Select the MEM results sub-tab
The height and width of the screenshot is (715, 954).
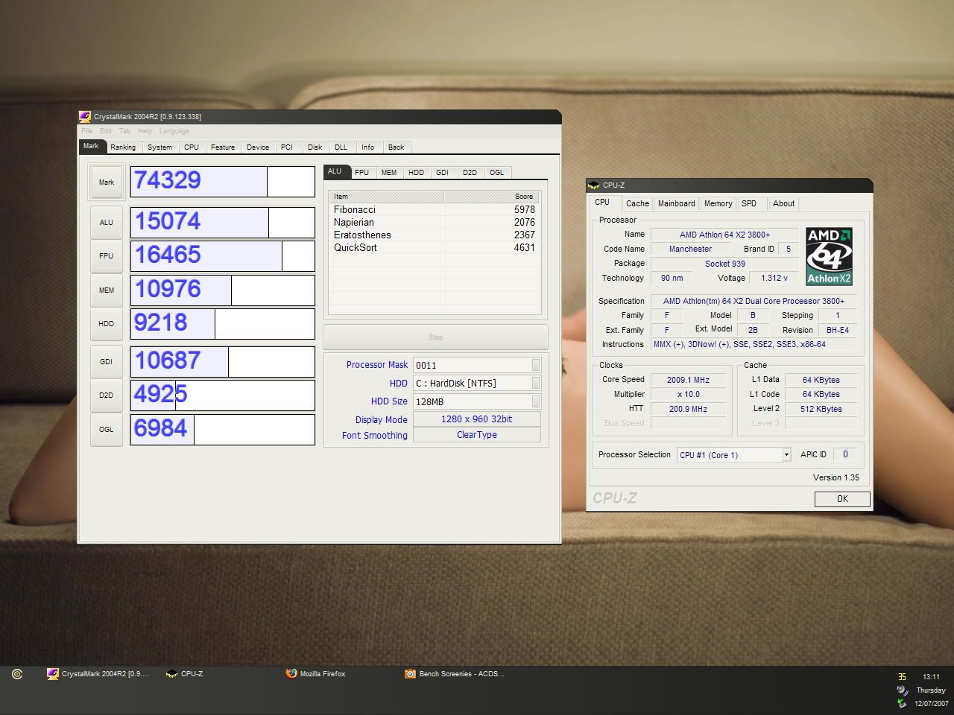click(389, 173)
